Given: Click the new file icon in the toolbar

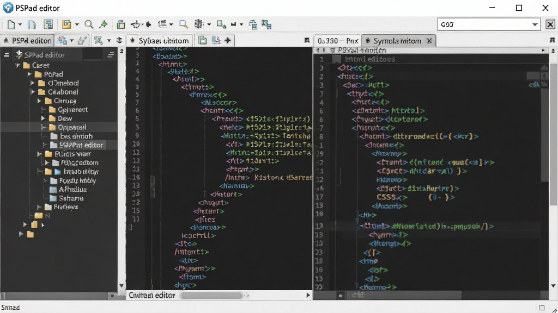Looking at the screenshot, I should click(11, 24).
